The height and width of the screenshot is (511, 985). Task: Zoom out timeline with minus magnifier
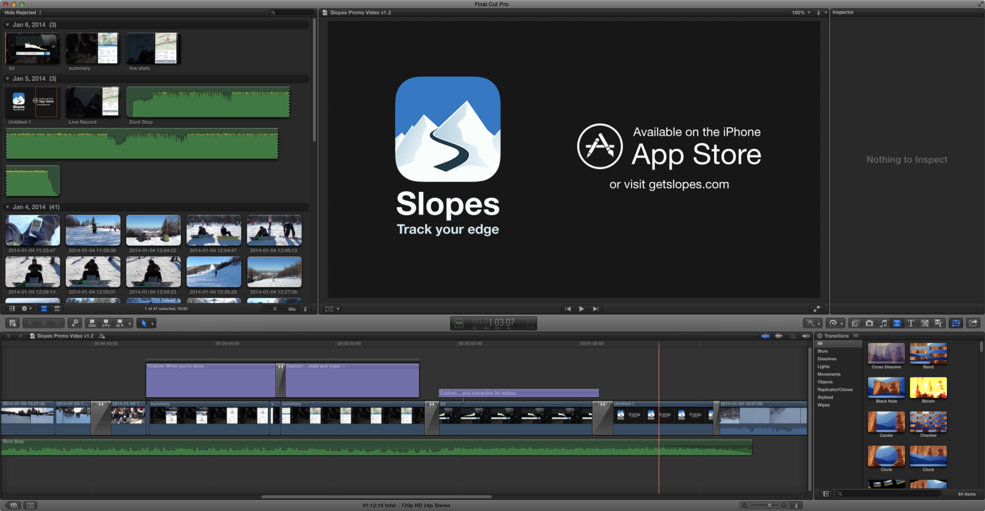(745, 505)
